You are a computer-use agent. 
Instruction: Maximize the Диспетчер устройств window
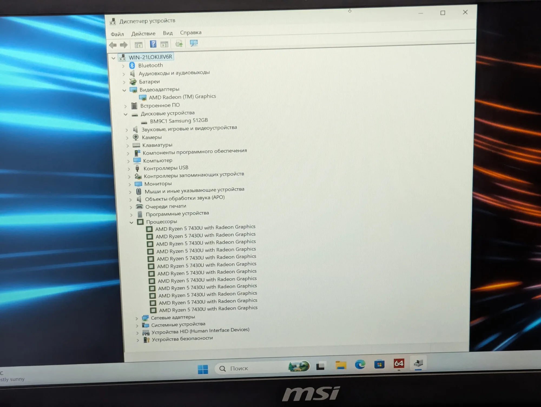coord(443,13)
